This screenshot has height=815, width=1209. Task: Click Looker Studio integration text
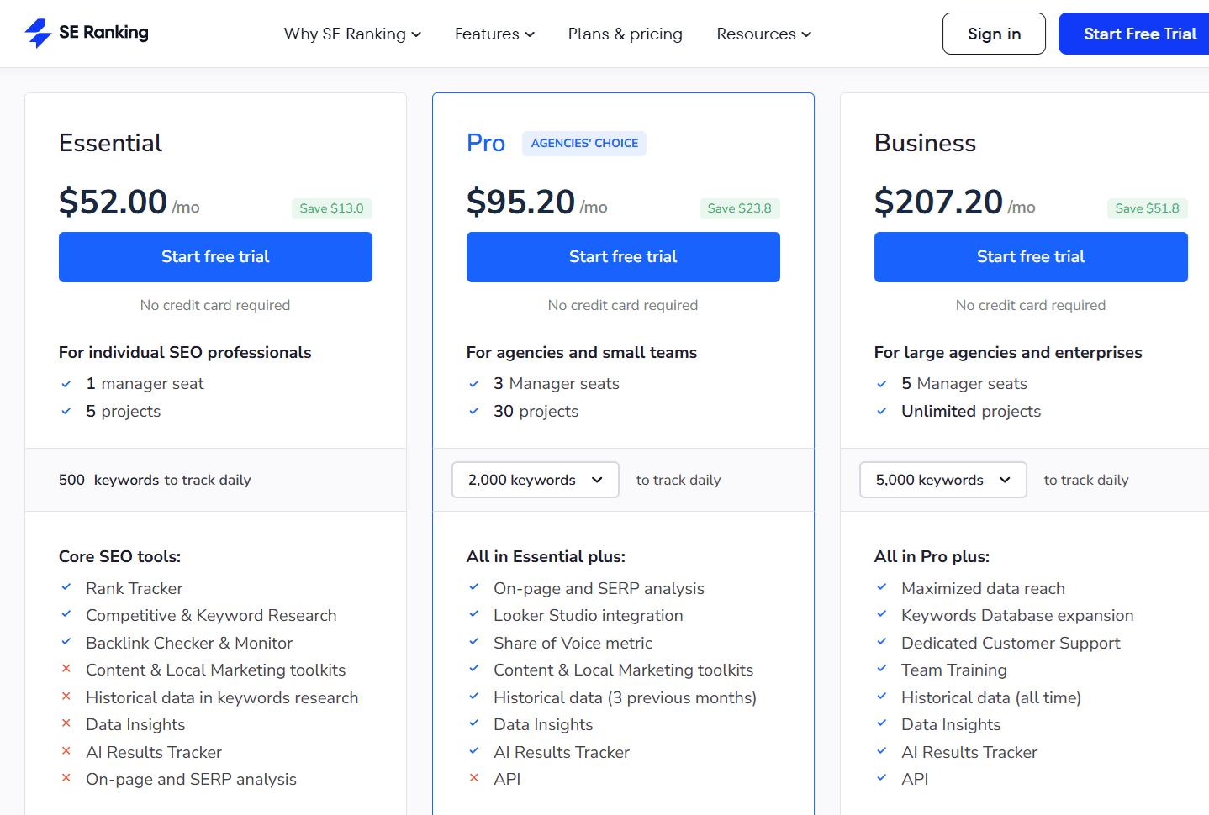click(x=589, y=616)
